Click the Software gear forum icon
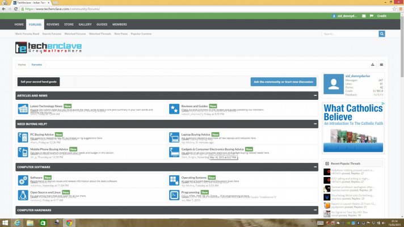The width and height of the screenshot is (404, 227). click(x=23, y=180)
